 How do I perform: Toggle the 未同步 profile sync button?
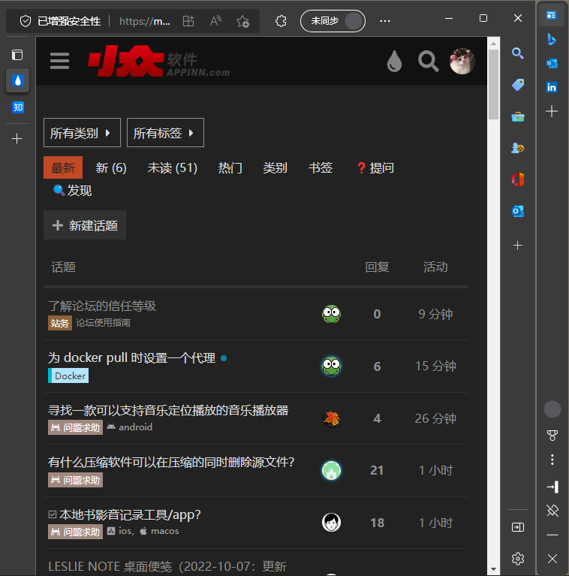click(x=333, y=21)
